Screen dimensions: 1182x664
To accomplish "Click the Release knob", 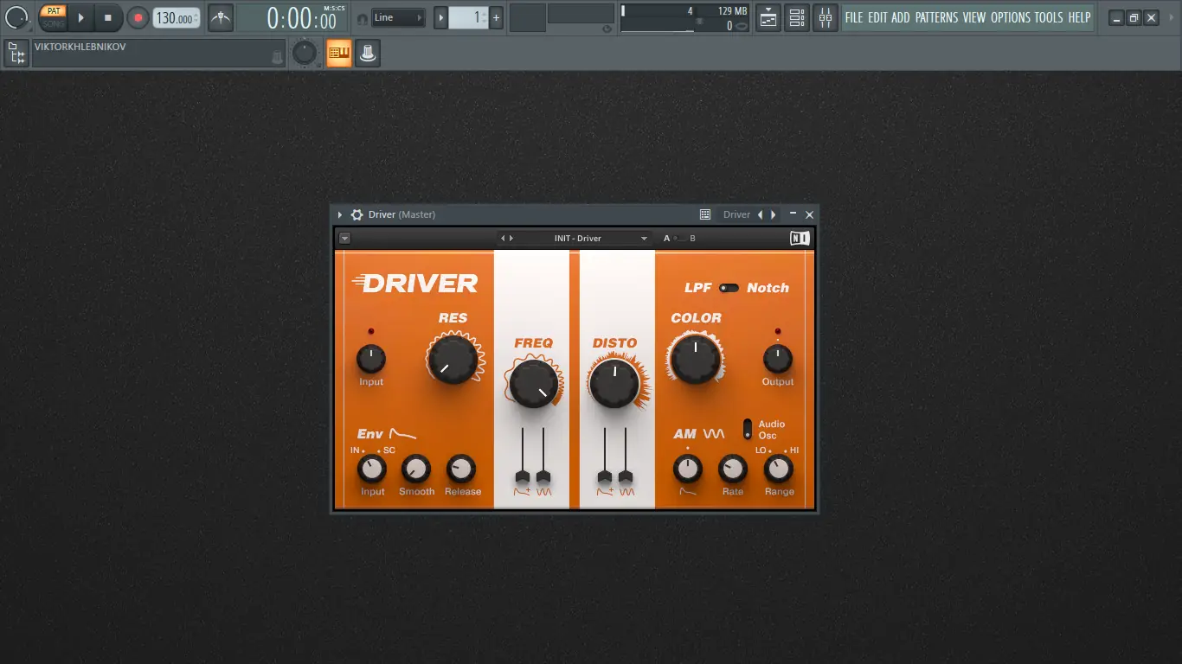I will click(x=461, y=469).
